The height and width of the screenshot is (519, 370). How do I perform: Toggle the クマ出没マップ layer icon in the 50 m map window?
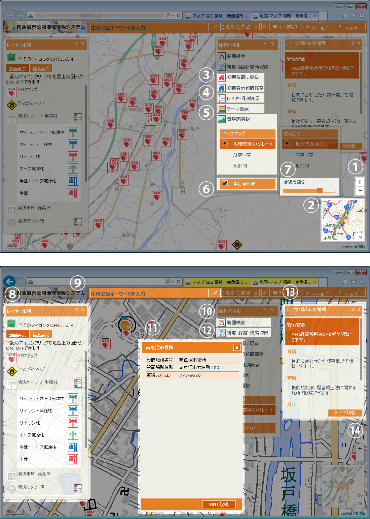pyautogui.click(x=12, y=371)
